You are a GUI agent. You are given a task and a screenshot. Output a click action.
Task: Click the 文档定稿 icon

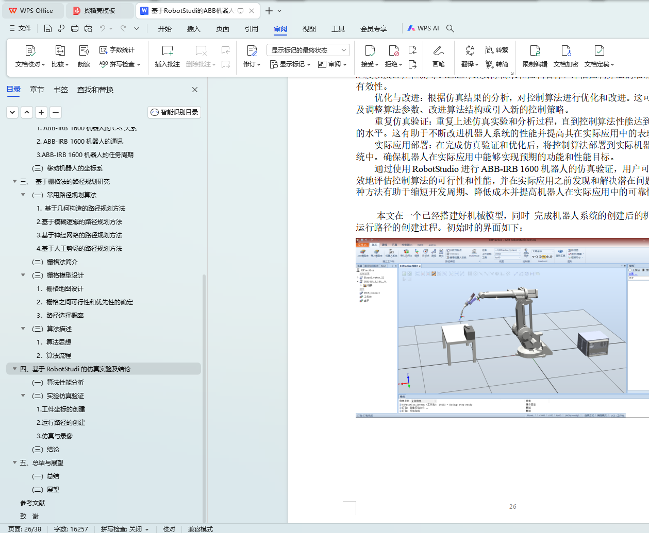tap(599, 50)
